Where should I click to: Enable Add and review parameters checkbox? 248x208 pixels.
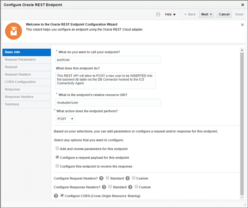(x=57, y=149)
